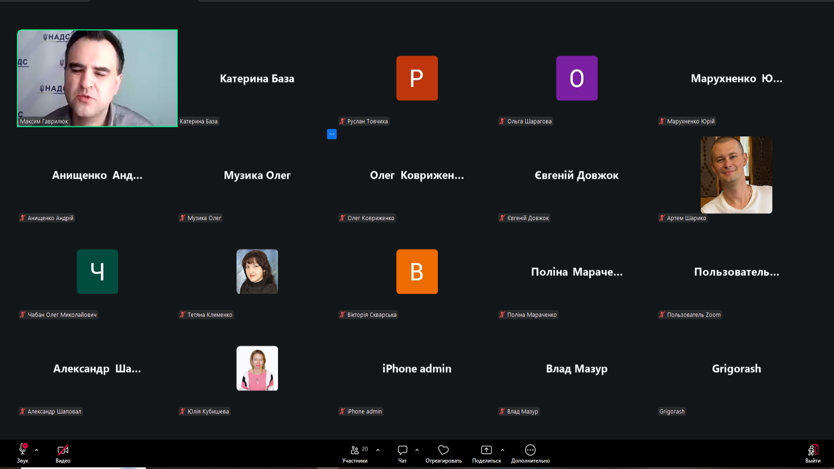
Task: Click the muted mic icon beside Влад Мазур label
Action: tap(502, 411)
